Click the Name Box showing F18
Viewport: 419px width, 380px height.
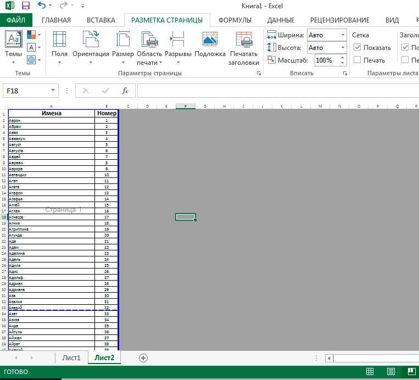(26, 91)
